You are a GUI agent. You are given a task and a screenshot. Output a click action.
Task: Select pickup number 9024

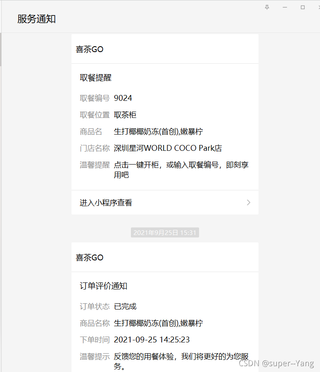point(123,98)
